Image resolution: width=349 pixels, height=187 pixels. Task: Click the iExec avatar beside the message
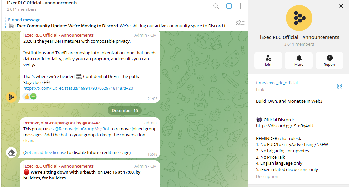pos(11,97)
